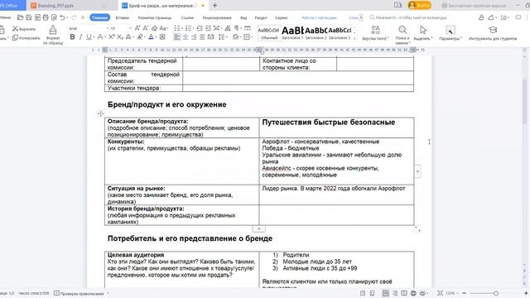Open Параметры dropdown

[450, 33]
